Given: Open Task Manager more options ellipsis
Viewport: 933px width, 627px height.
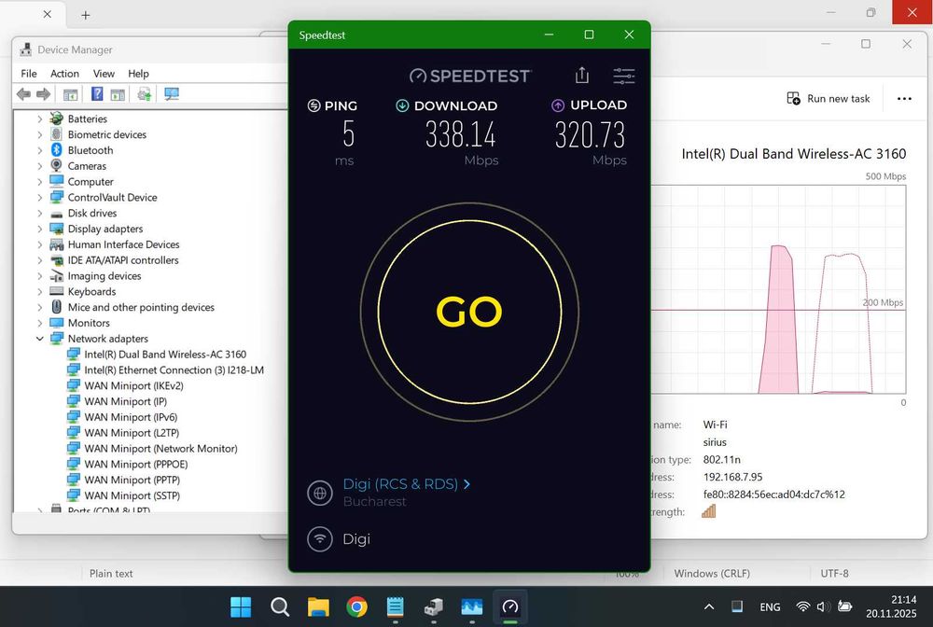Looking at the screenshot, I should (904, 99).
